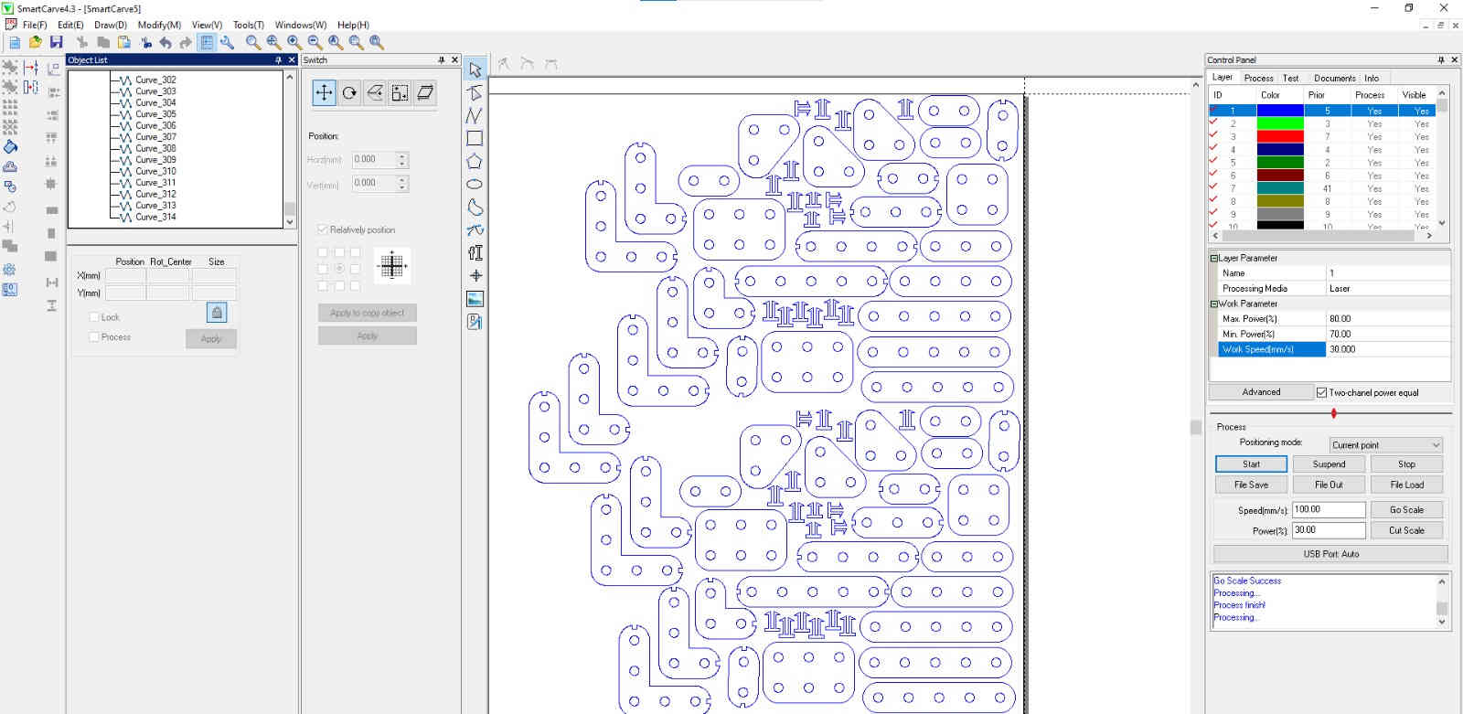
Task: Toggle Relatively position checkbox
Action: pyautogui.click(x=323, y=229)
